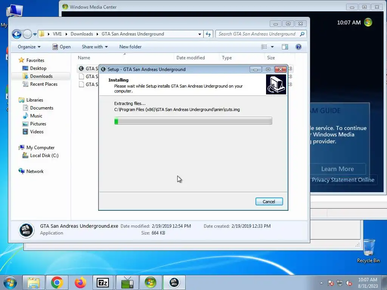The width and height of the screenshot is (387, 290).
Task: Launch Firefox from the taskbar
Action: 80,282
